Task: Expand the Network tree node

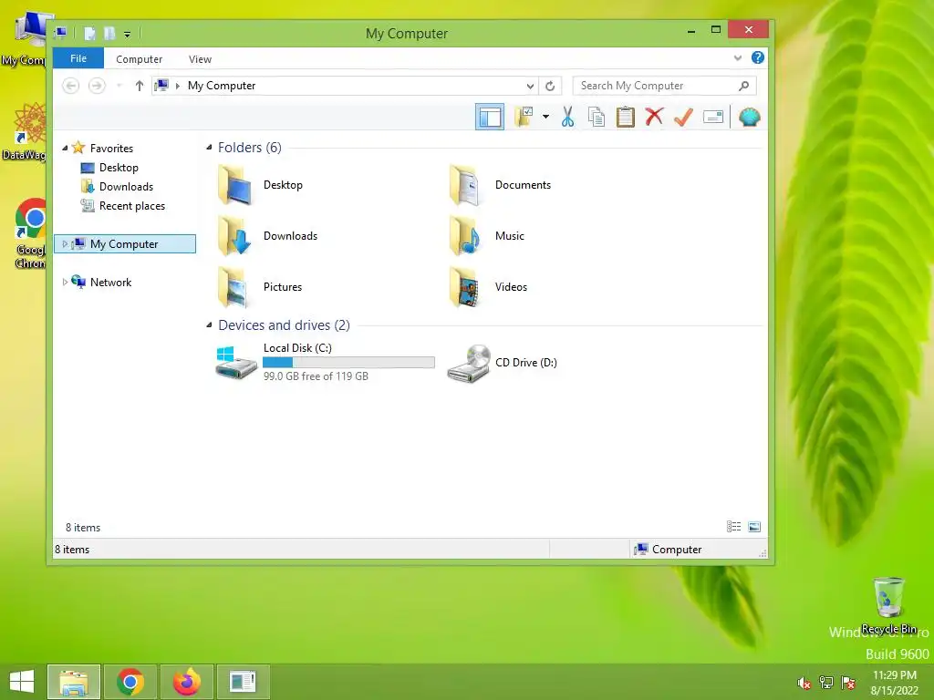Action: point(65,283)
